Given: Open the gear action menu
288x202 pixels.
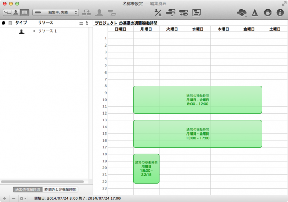Looking at the screenshot, I should [23, 199].
